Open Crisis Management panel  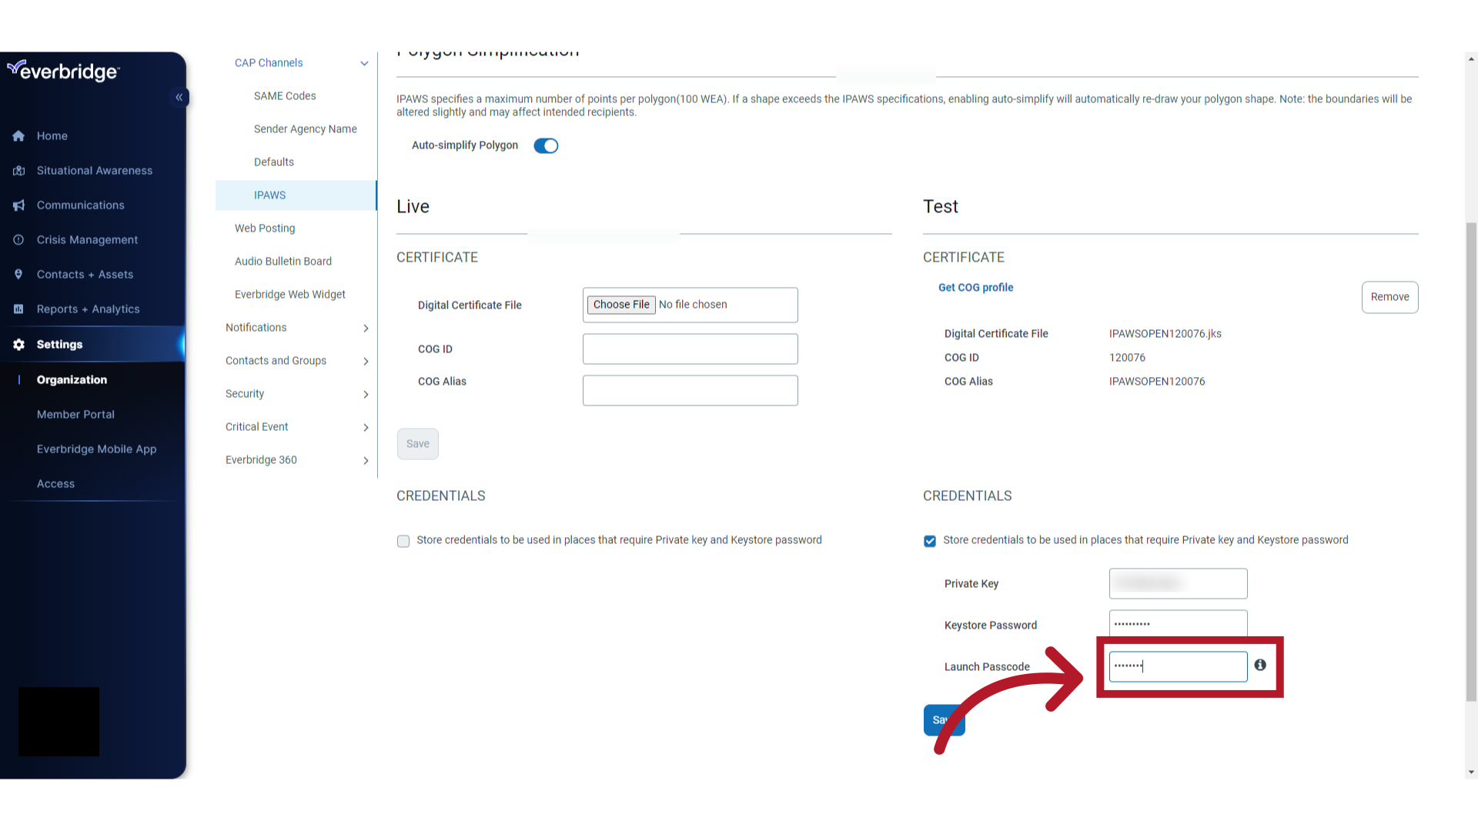coord(87,239)
